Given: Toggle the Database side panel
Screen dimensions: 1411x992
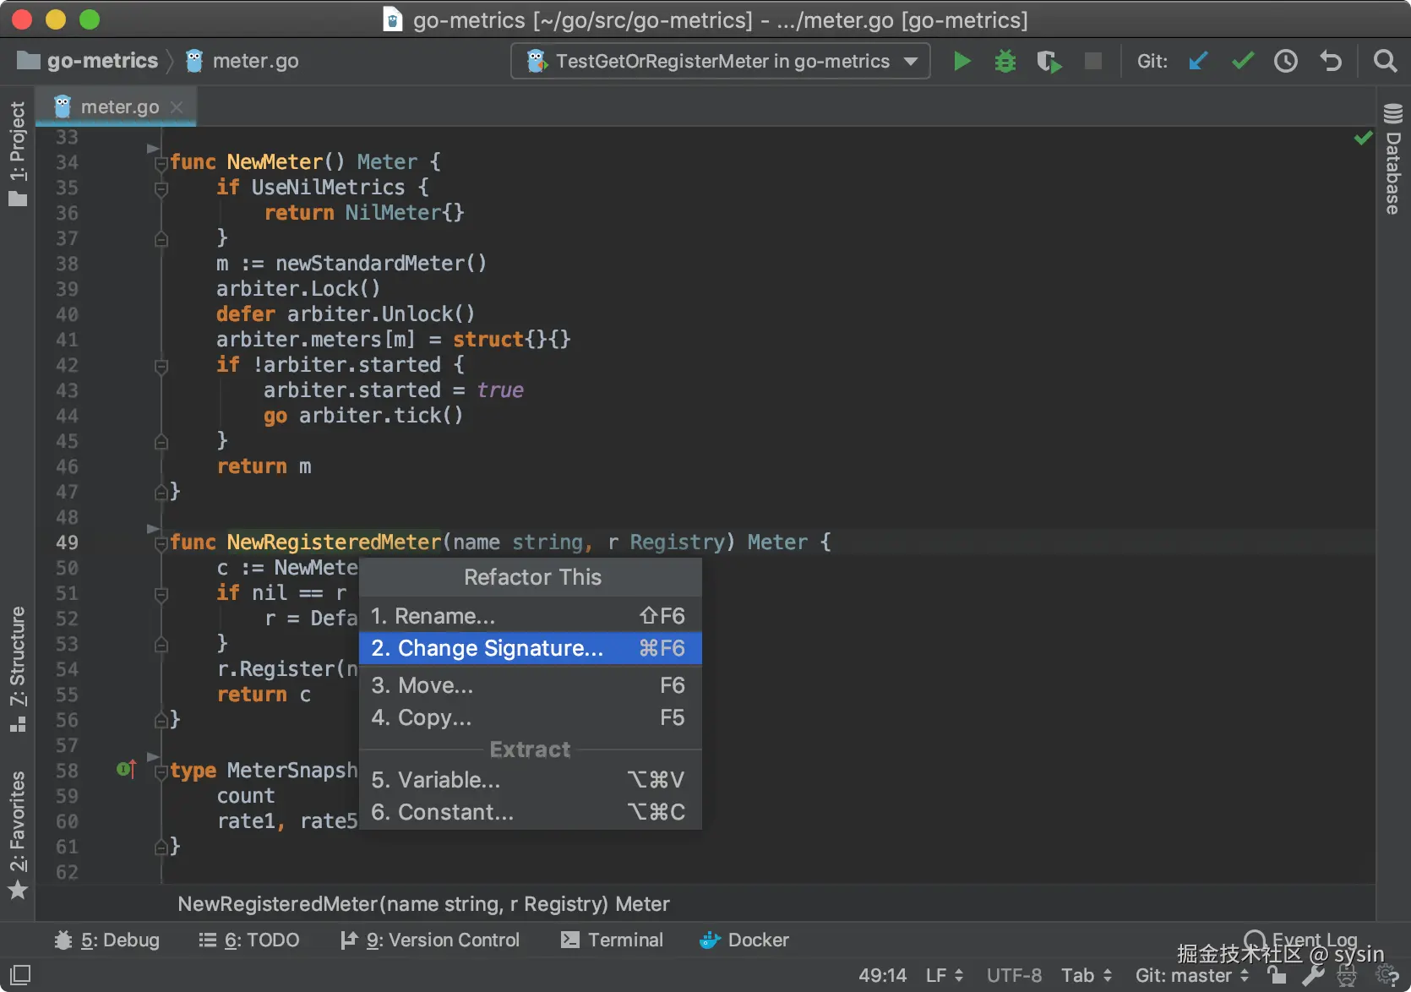Looking at the screenshot, I should tap(1393, 159).
